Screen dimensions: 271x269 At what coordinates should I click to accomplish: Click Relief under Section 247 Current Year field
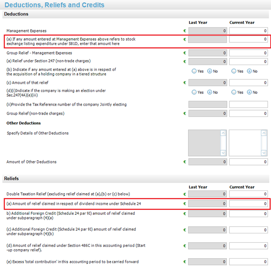248,61
